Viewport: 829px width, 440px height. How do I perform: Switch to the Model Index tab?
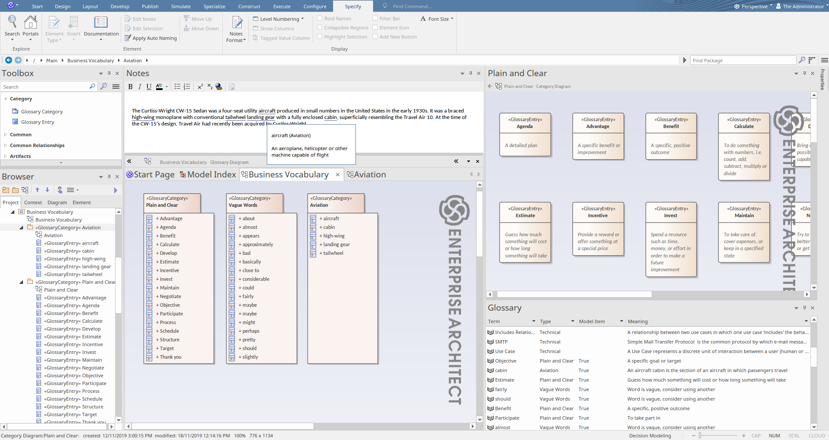208,175
